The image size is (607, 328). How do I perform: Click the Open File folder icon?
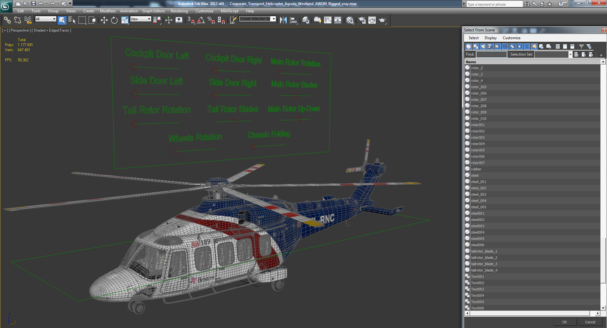[x=26, y=4]
